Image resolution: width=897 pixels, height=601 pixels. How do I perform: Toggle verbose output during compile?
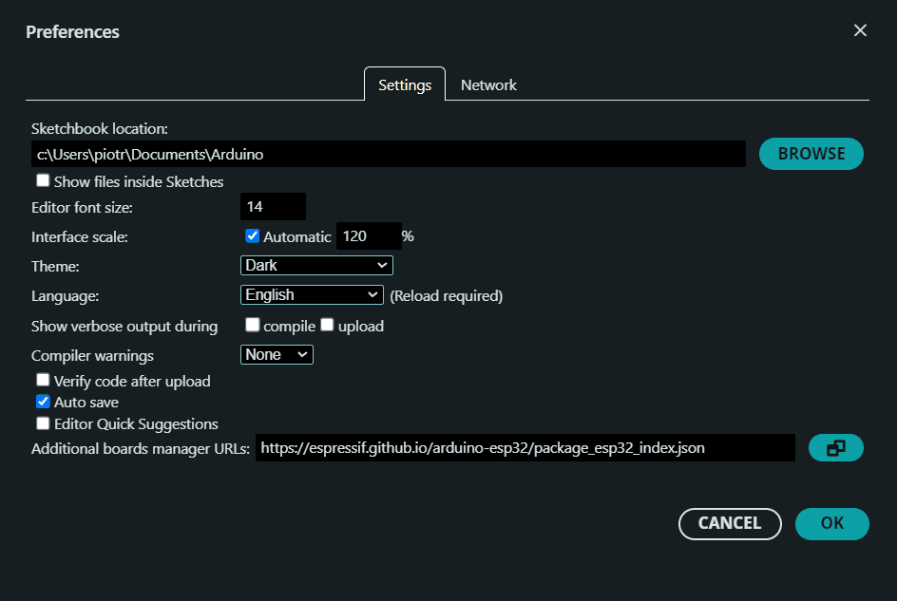point(252,325)
